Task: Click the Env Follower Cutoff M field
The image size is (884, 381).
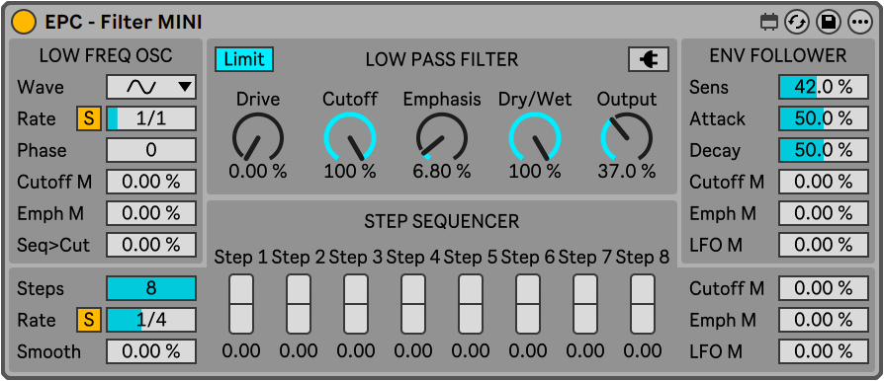Action: coord(823,182)
